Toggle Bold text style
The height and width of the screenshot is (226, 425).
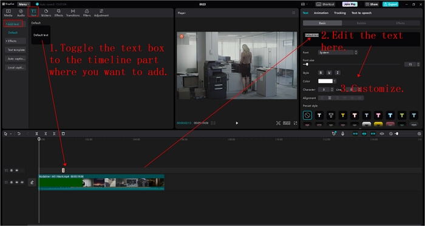321,73
